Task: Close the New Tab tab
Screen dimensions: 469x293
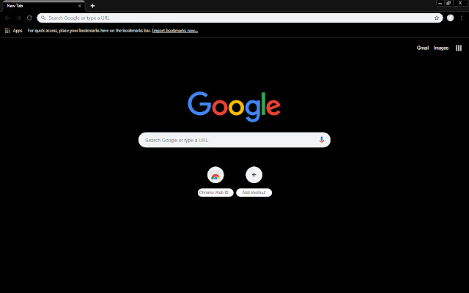Action: [80, 6]
